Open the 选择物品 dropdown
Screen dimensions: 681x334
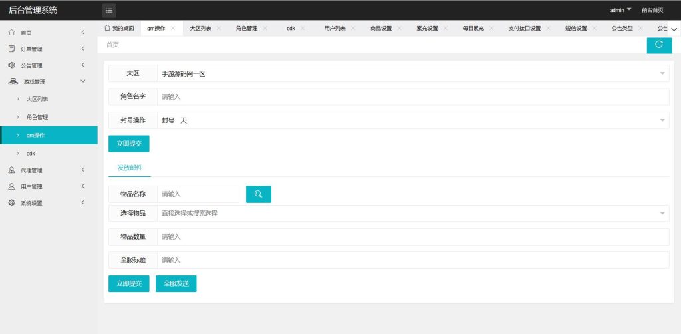tap(412, 213)
